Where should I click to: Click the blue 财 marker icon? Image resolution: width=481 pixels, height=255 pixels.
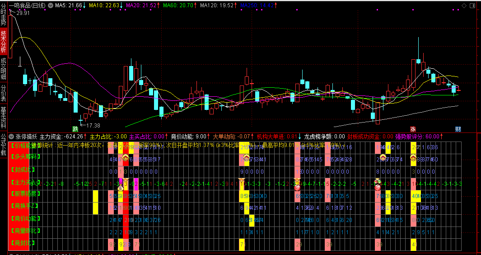click(x=458, y=129)
